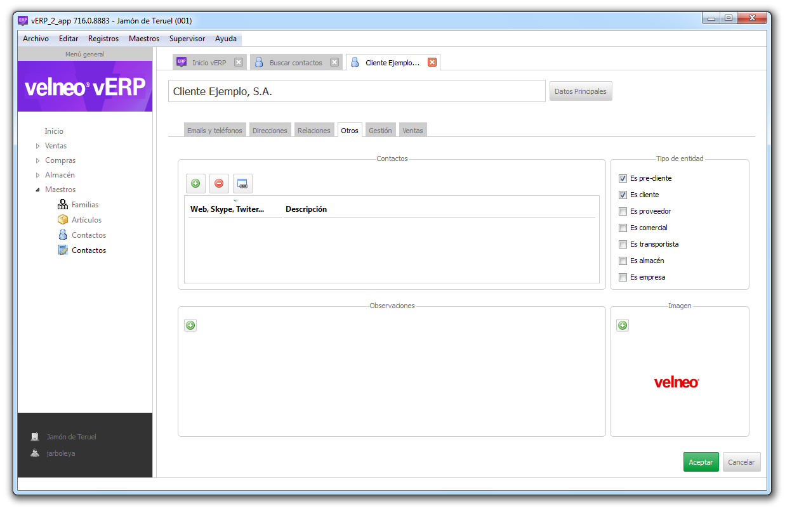Open the Maestros menu in menu bar
792x511 pixels.
144,39
